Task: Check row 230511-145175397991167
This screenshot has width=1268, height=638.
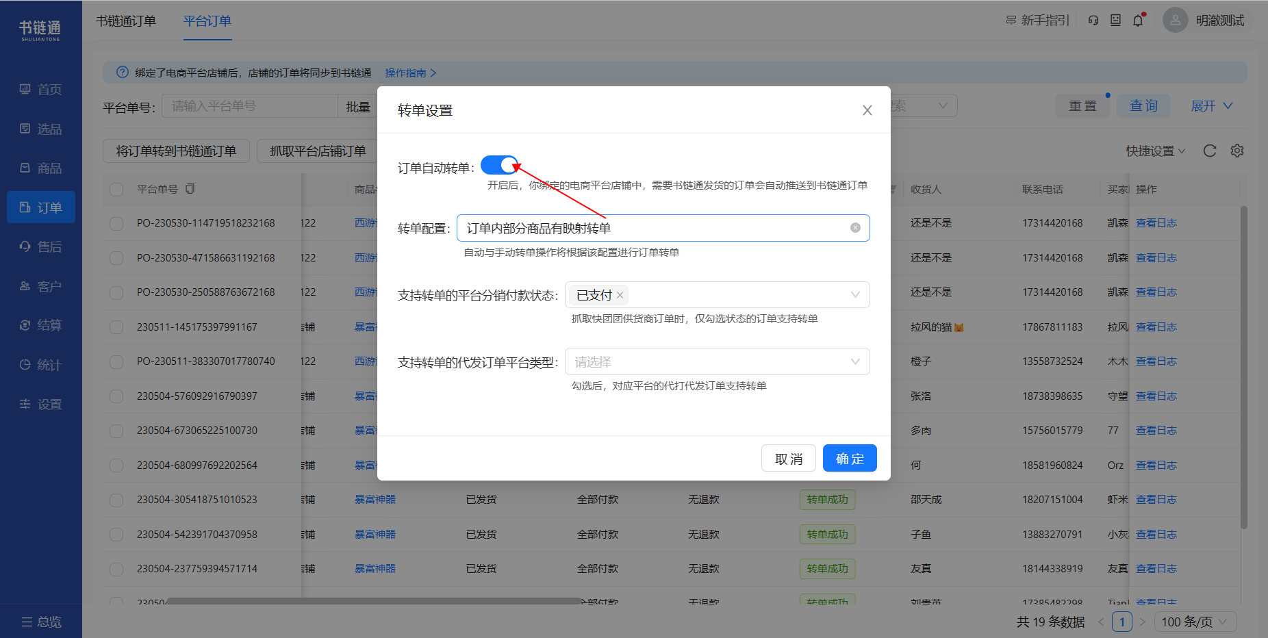Action: pos(116,327)
